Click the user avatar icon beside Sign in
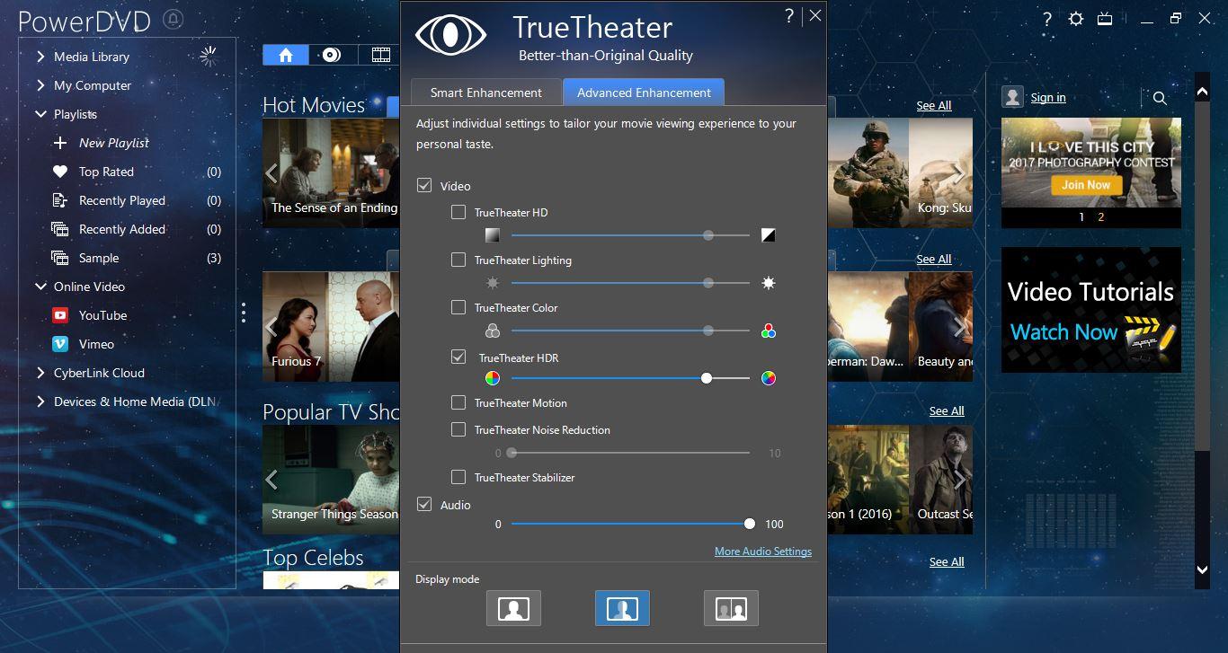The image size is (1228, 653). coord(1013,97)
